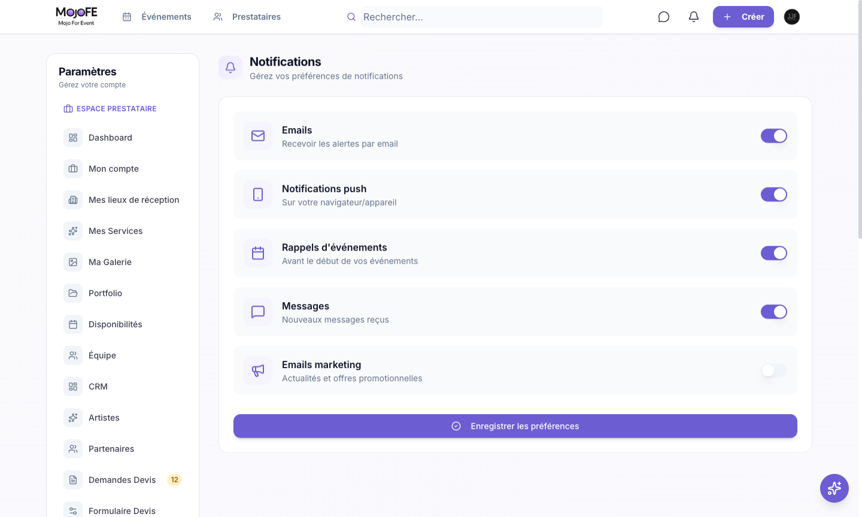Click the calendar icon beside Événements
The width and height of the screenshot is (862, 517).
[127, 17]
